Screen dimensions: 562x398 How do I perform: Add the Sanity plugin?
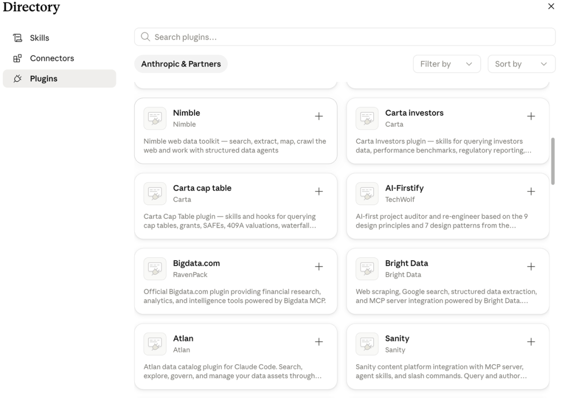531,342
